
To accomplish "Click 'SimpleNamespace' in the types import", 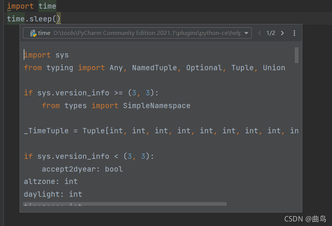I will [x=157, y=105].
